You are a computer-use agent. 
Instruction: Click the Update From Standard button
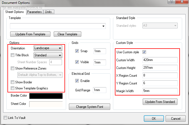tap(160, 102)
